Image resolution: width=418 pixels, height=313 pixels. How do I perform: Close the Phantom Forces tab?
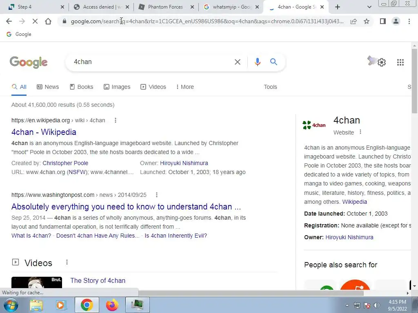192,7
